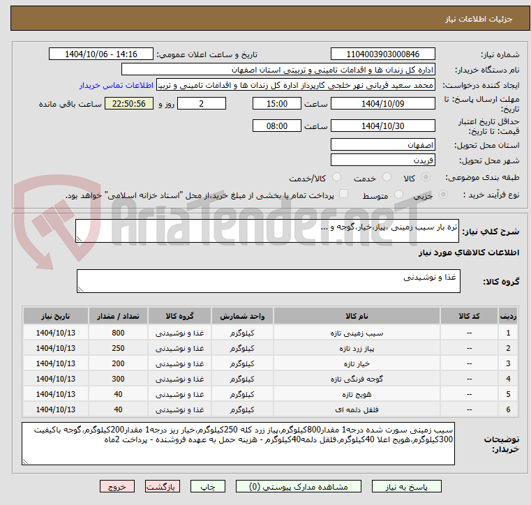Click the چاپ print button
The height and width of the screenshot is (505, 531).
(208, 487)
